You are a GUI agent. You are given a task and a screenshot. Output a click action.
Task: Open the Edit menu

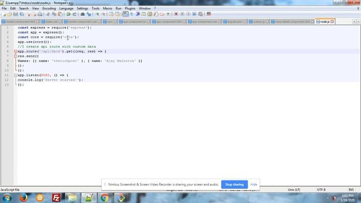pos(13,8)
